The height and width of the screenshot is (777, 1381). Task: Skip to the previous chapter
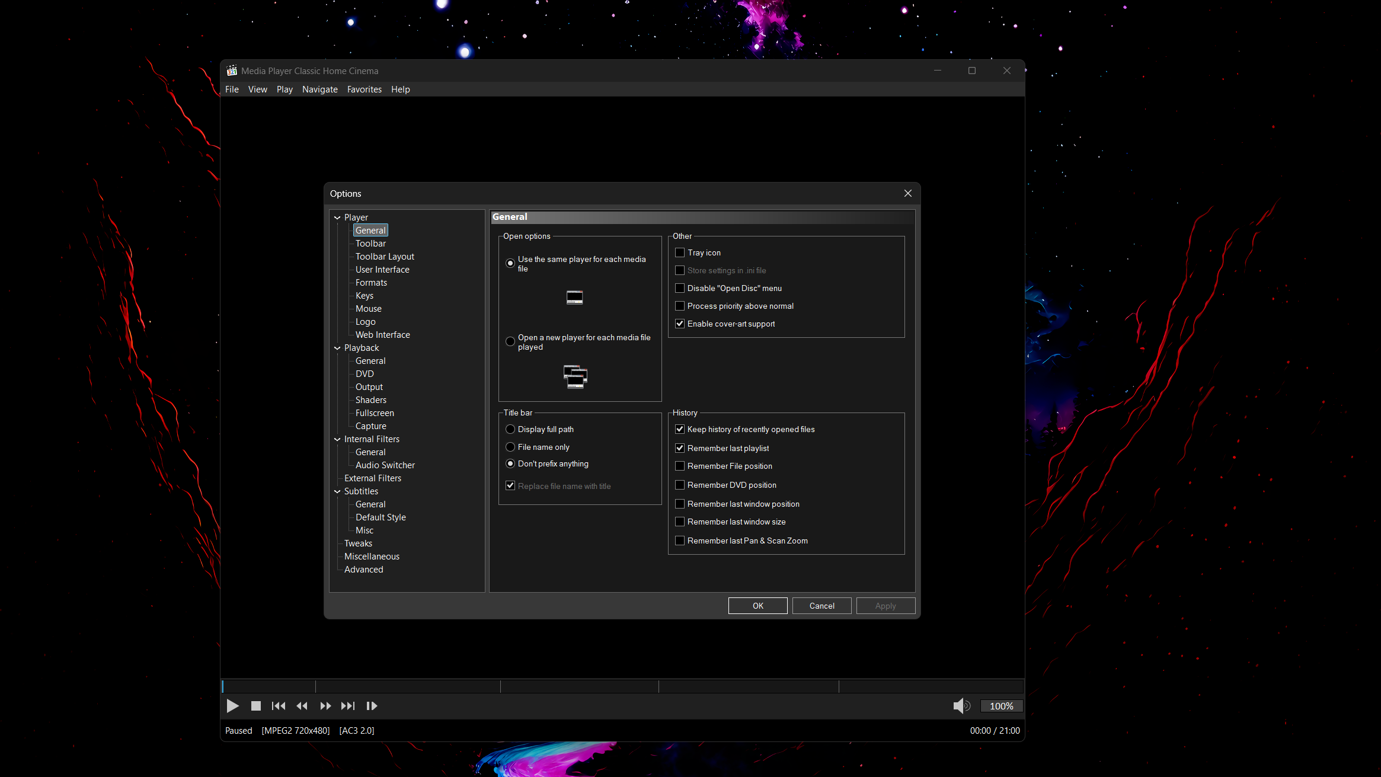point(279,706)
